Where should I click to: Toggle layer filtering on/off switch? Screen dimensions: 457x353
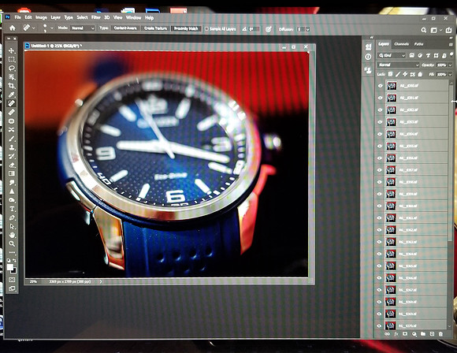(451, 54)
